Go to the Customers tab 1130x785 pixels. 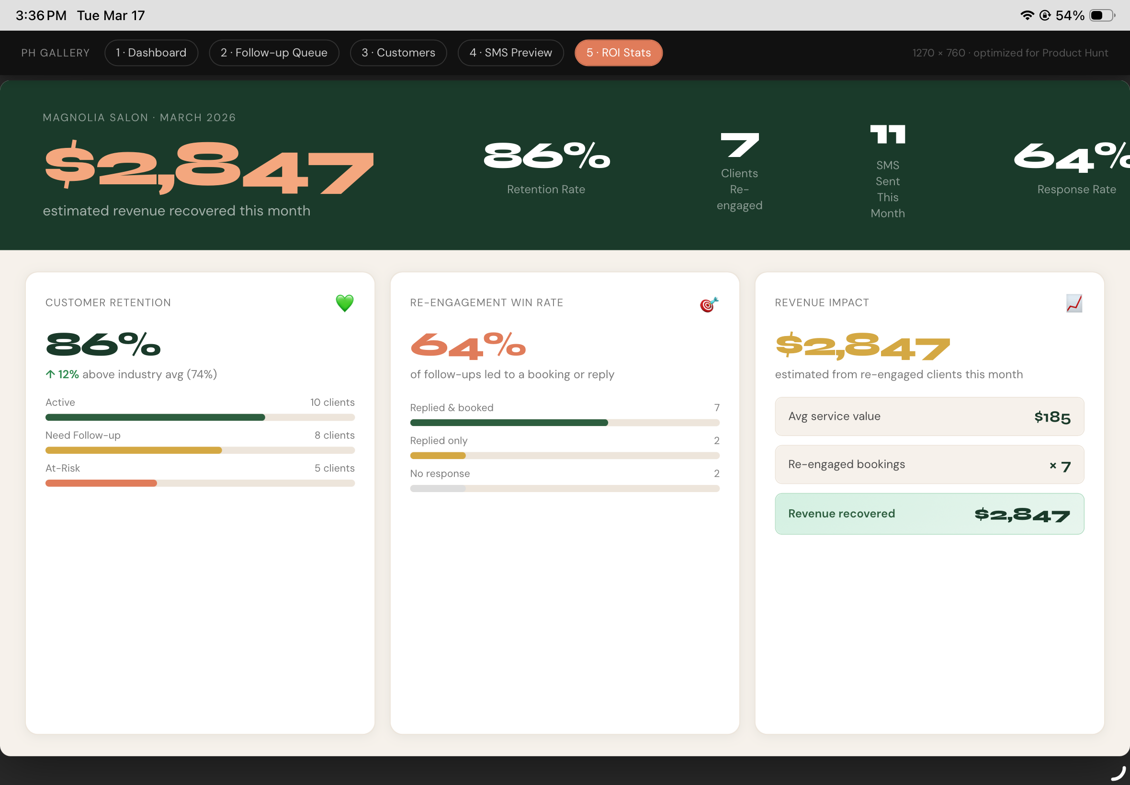(398, 53)
